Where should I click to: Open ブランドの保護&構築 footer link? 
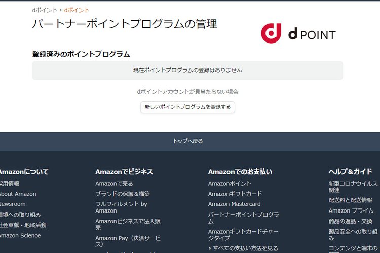(x=123, y=194)
